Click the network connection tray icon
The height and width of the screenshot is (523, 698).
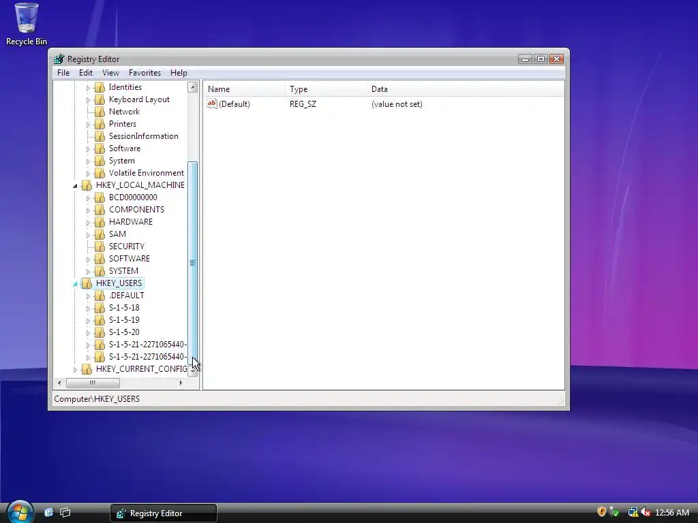(633, 512)
